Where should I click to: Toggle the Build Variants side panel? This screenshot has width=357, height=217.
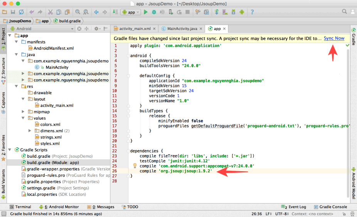click(3, 184)
